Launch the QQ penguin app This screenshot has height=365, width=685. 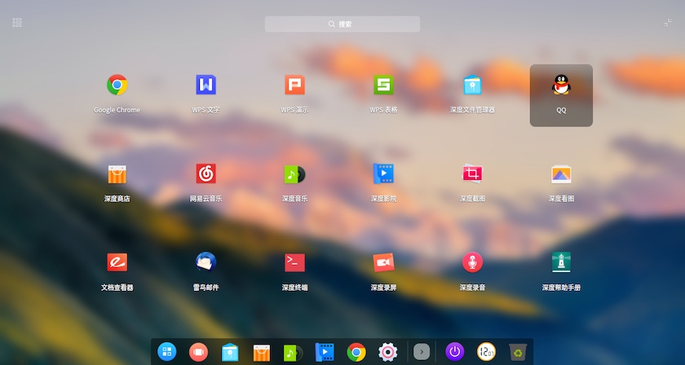point(561,85)
